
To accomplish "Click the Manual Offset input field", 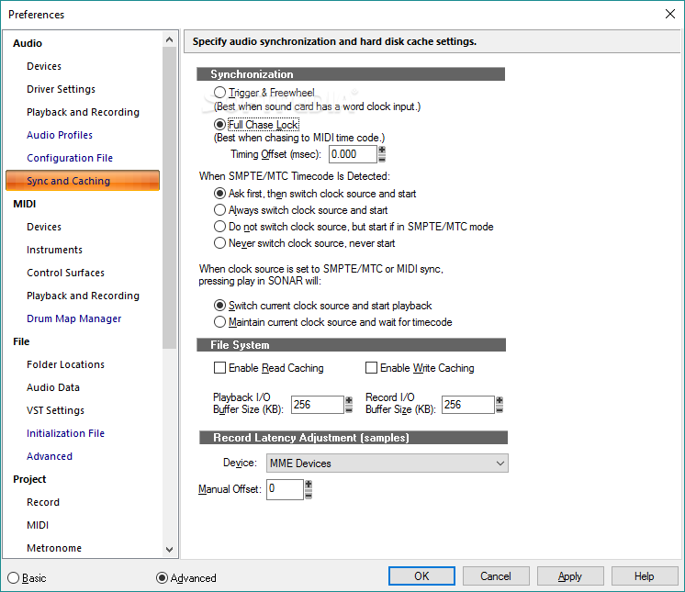I will pos(285,489).
